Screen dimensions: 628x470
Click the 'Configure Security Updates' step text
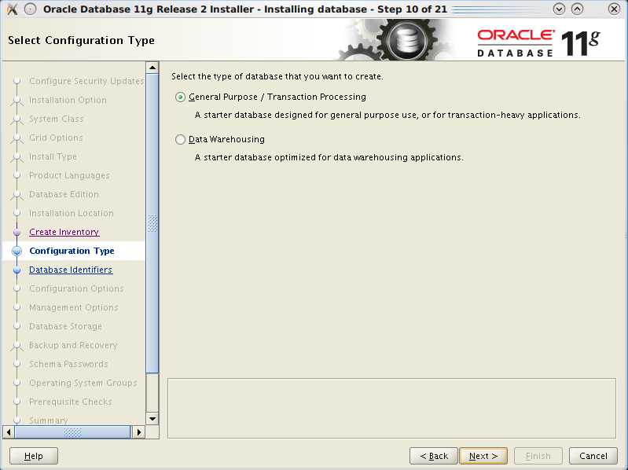point(86,81)
